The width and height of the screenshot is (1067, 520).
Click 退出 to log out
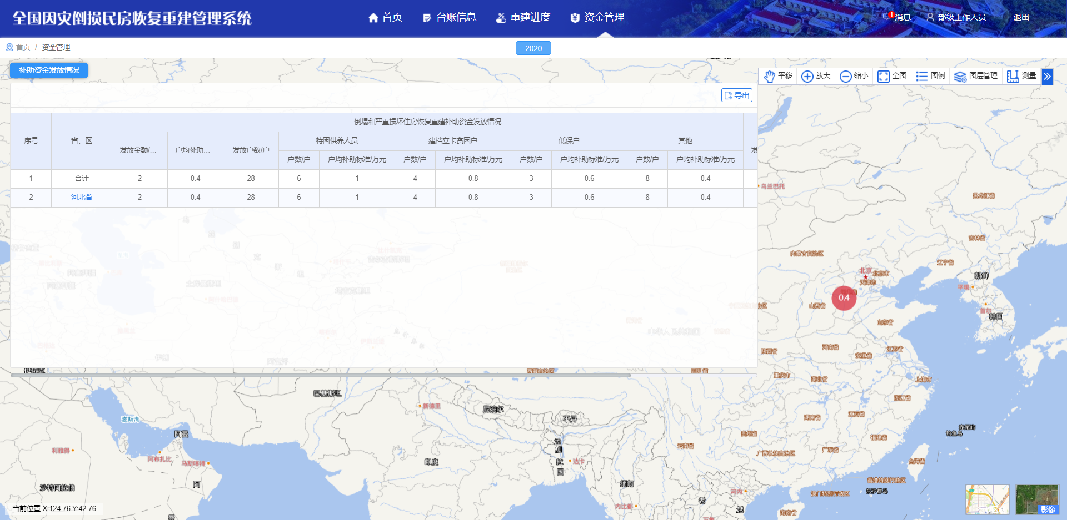(x=1020, y=17)
